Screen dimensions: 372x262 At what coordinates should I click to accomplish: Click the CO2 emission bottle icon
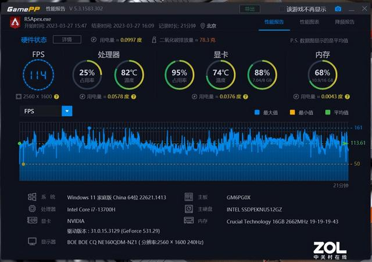154,40
